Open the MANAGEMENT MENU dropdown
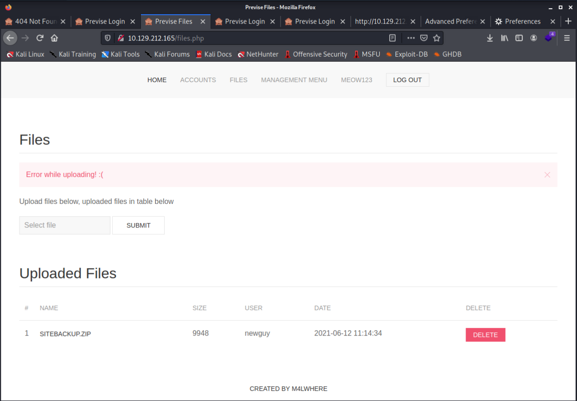 coord(294,80)
